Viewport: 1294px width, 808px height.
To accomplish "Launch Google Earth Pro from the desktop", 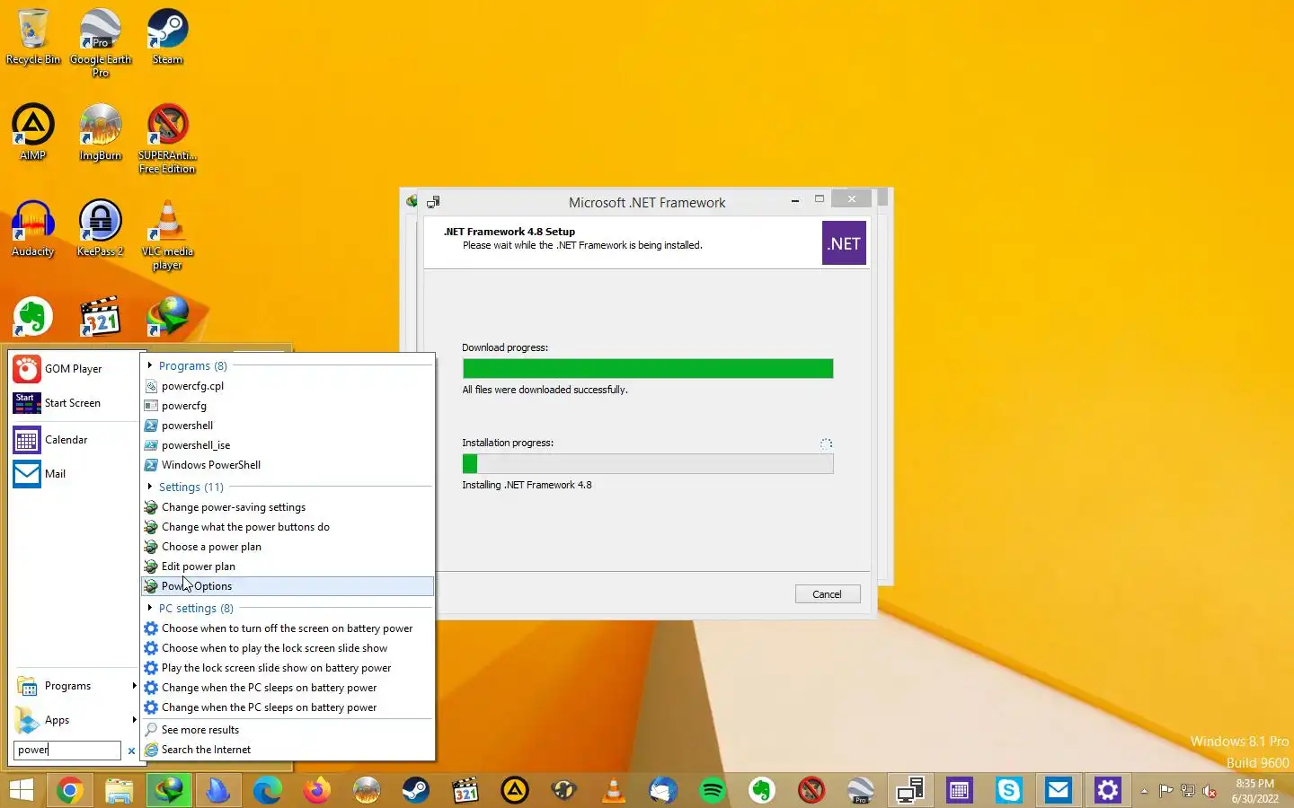I will (x=101, y=42).
